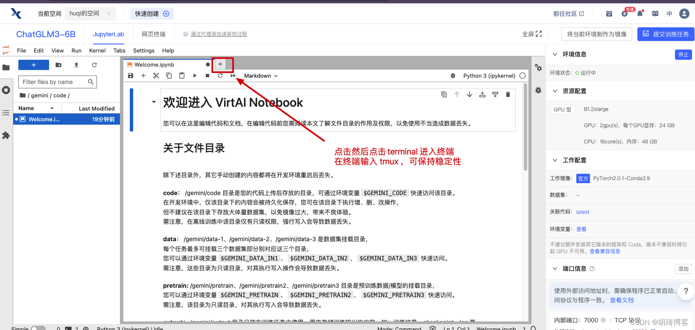Copy the selected cell
Viewport: 695px width, 330px height.
coord(169,76)
